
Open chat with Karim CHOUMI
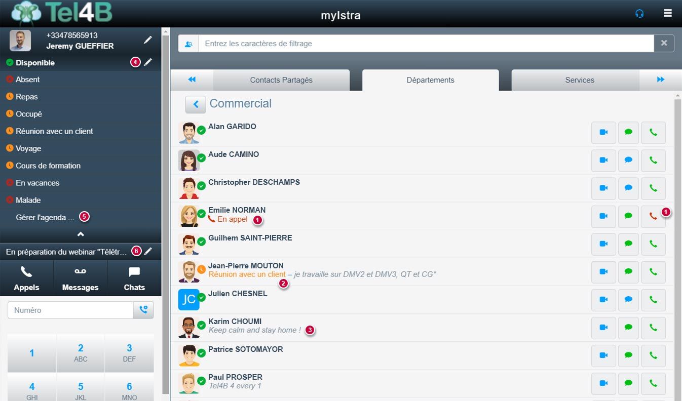click(x=628, y=328)
